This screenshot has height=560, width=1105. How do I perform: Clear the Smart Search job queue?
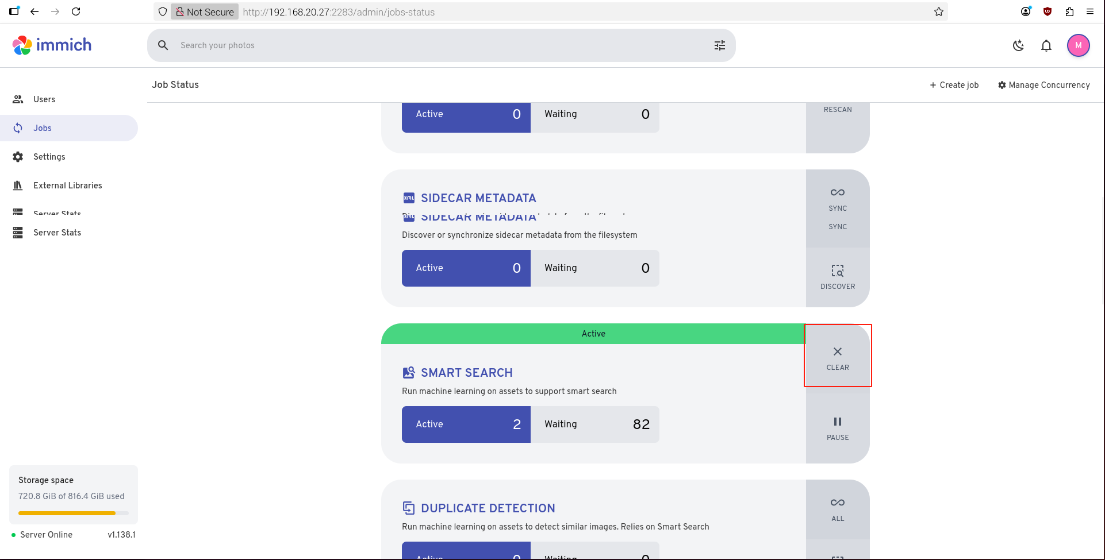point(837,357)
